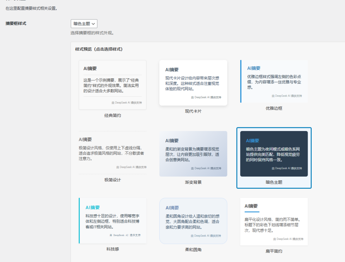The image size is (345, 262).
Task: Select the 科技感 style preview card
Action: click(x=113, y=220)
